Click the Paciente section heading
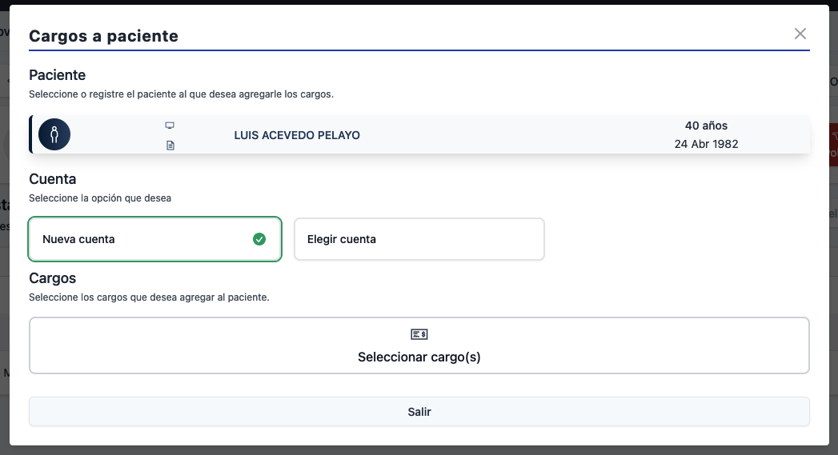This screenshot has width=838, height=455. coord(57,75)
